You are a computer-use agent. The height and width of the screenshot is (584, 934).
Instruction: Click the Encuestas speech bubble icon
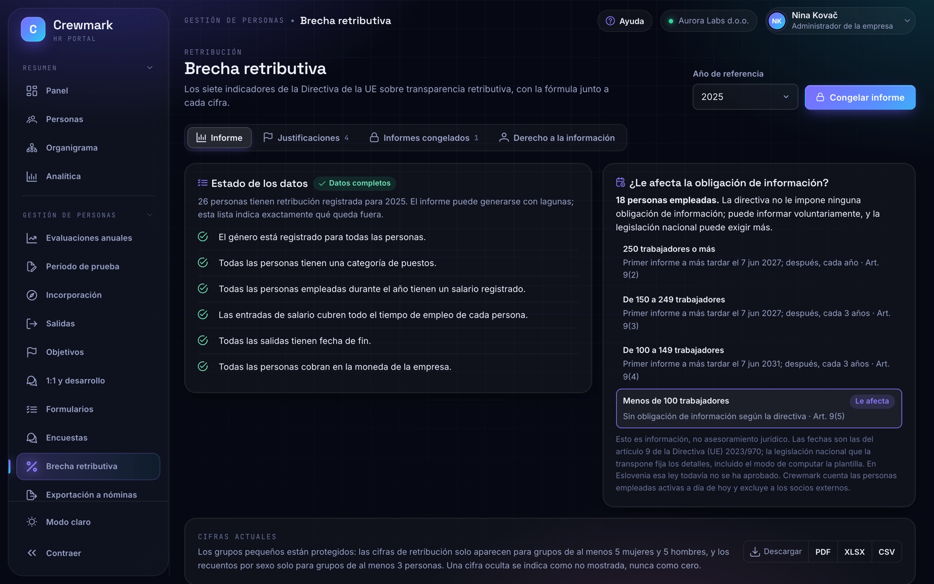pyautogui.click(x=32, y=438)
